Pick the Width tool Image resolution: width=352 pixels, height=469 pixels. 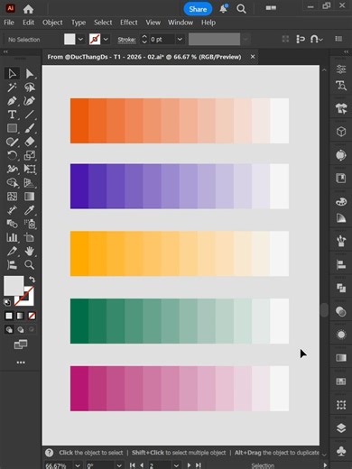[x=12, y=169]
